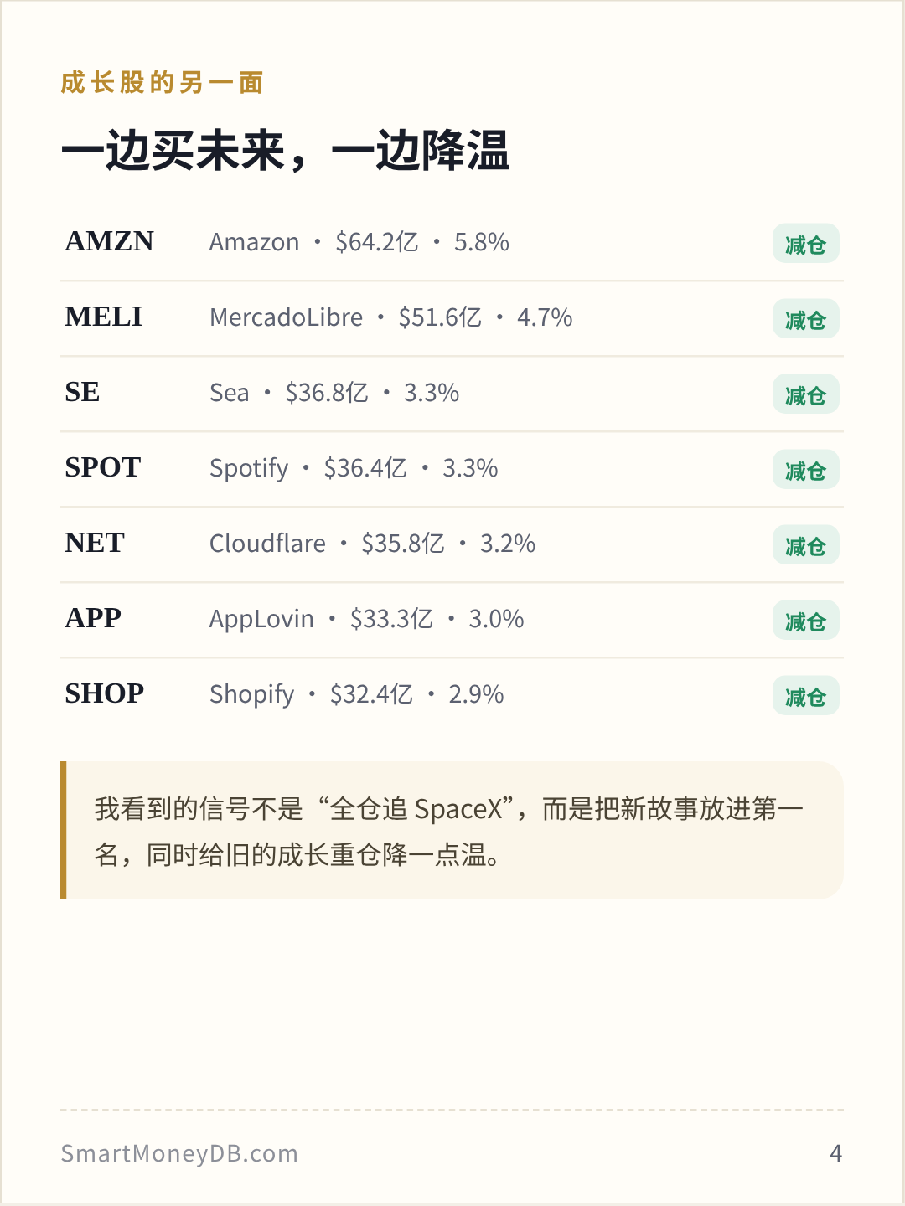This screenshot has width=905, height=1206.
Task: Click the page number 4
Action: pos(835,1153)
